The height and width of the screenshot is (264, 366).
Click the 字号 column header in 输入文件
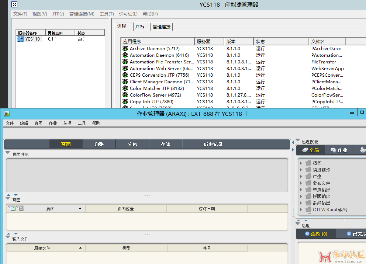tap(207, 248)
